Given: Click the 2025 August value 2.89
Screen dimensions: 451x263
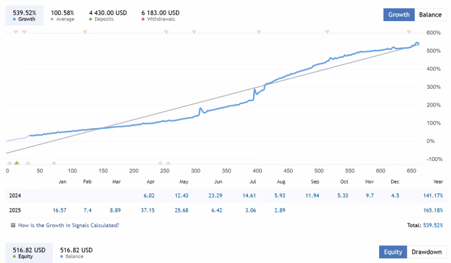Looking at the screenshot, I should click(x=280, y=210).
